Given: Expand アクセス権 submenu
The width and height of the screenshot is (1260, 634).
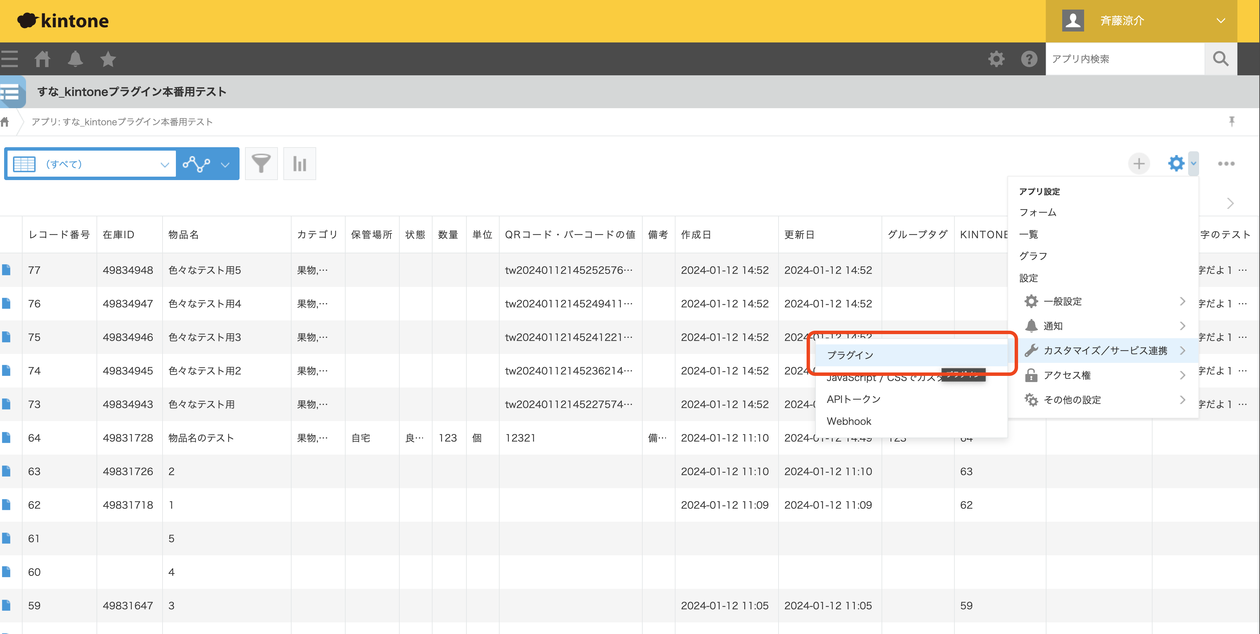Looking at the screenshot, I should tap(1104, 375).
